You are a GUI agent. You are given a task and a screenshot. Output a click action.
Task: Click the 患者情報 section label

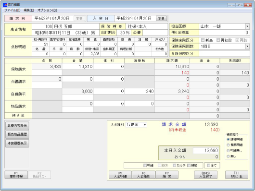tap(18, 29)
